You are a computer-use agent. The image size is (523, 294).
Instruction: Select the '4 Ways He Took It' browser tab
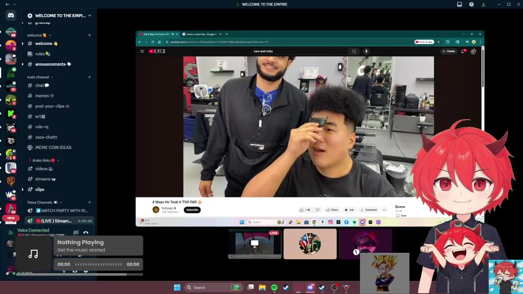tap(159, 34)
